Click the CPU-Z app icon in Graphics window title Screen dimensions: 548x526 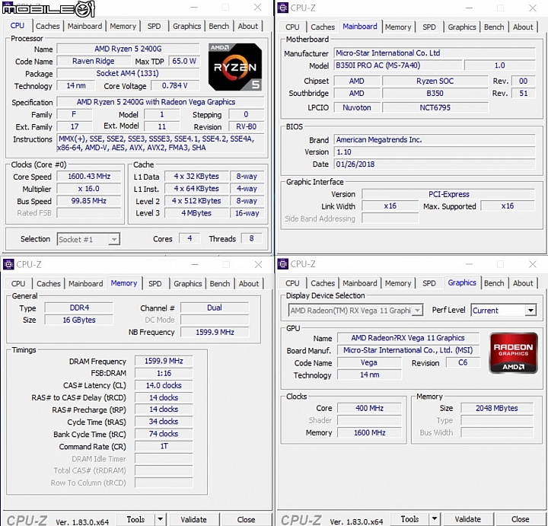282,264
